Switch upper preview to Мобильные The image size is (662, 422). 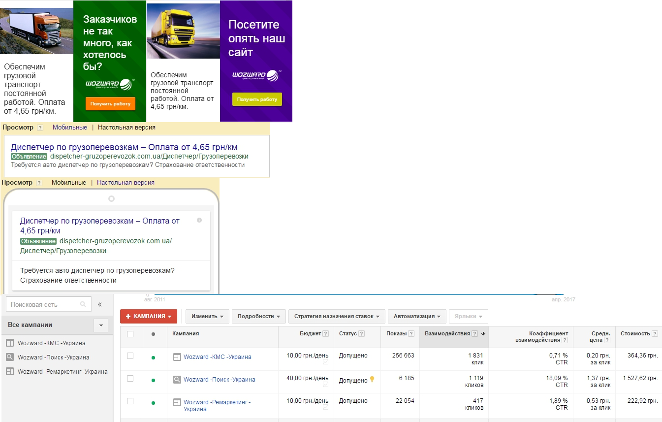tap(70, 128)
